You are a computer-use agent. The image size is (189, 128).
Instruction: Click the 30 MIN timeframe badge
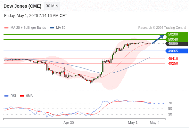click(x=52, y=6)
